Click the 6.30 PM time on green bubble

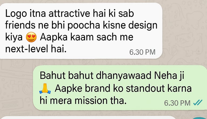[x=177, y=103]
